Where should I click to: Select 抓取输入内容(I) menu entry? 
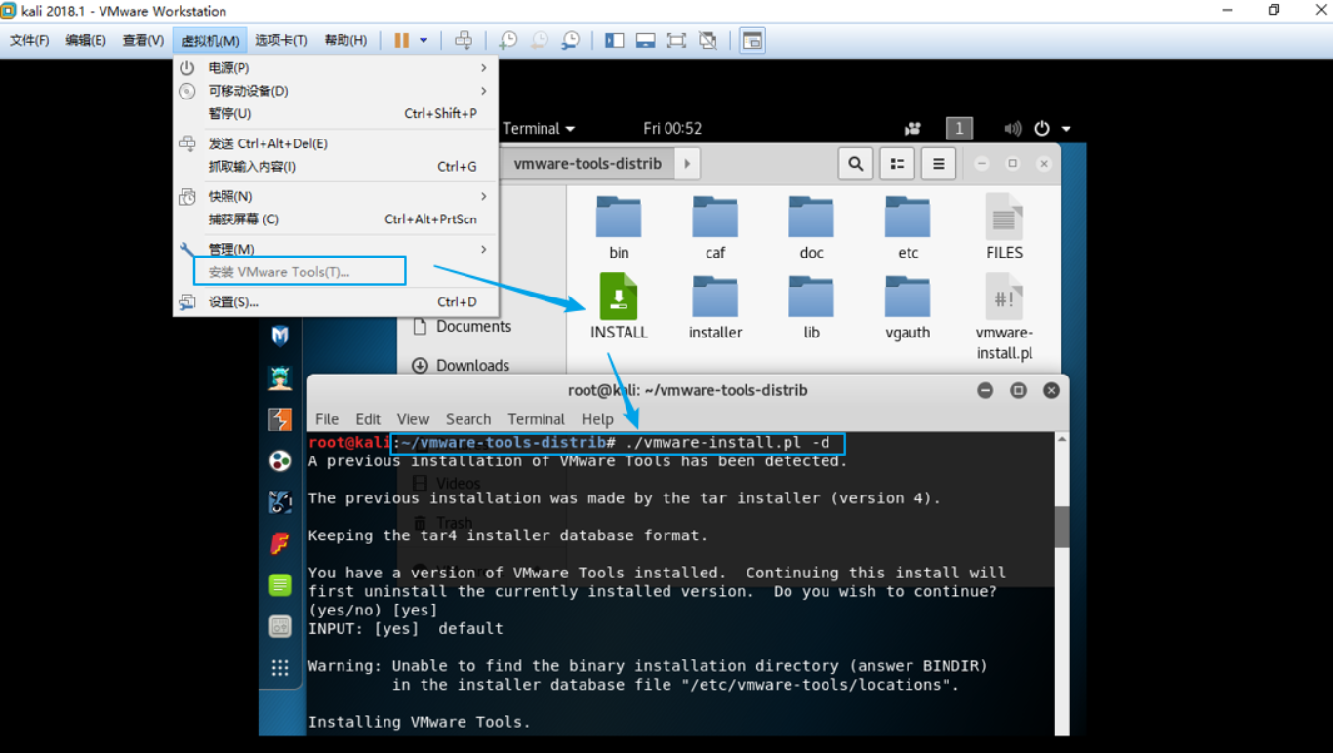[x=336, y=166]
